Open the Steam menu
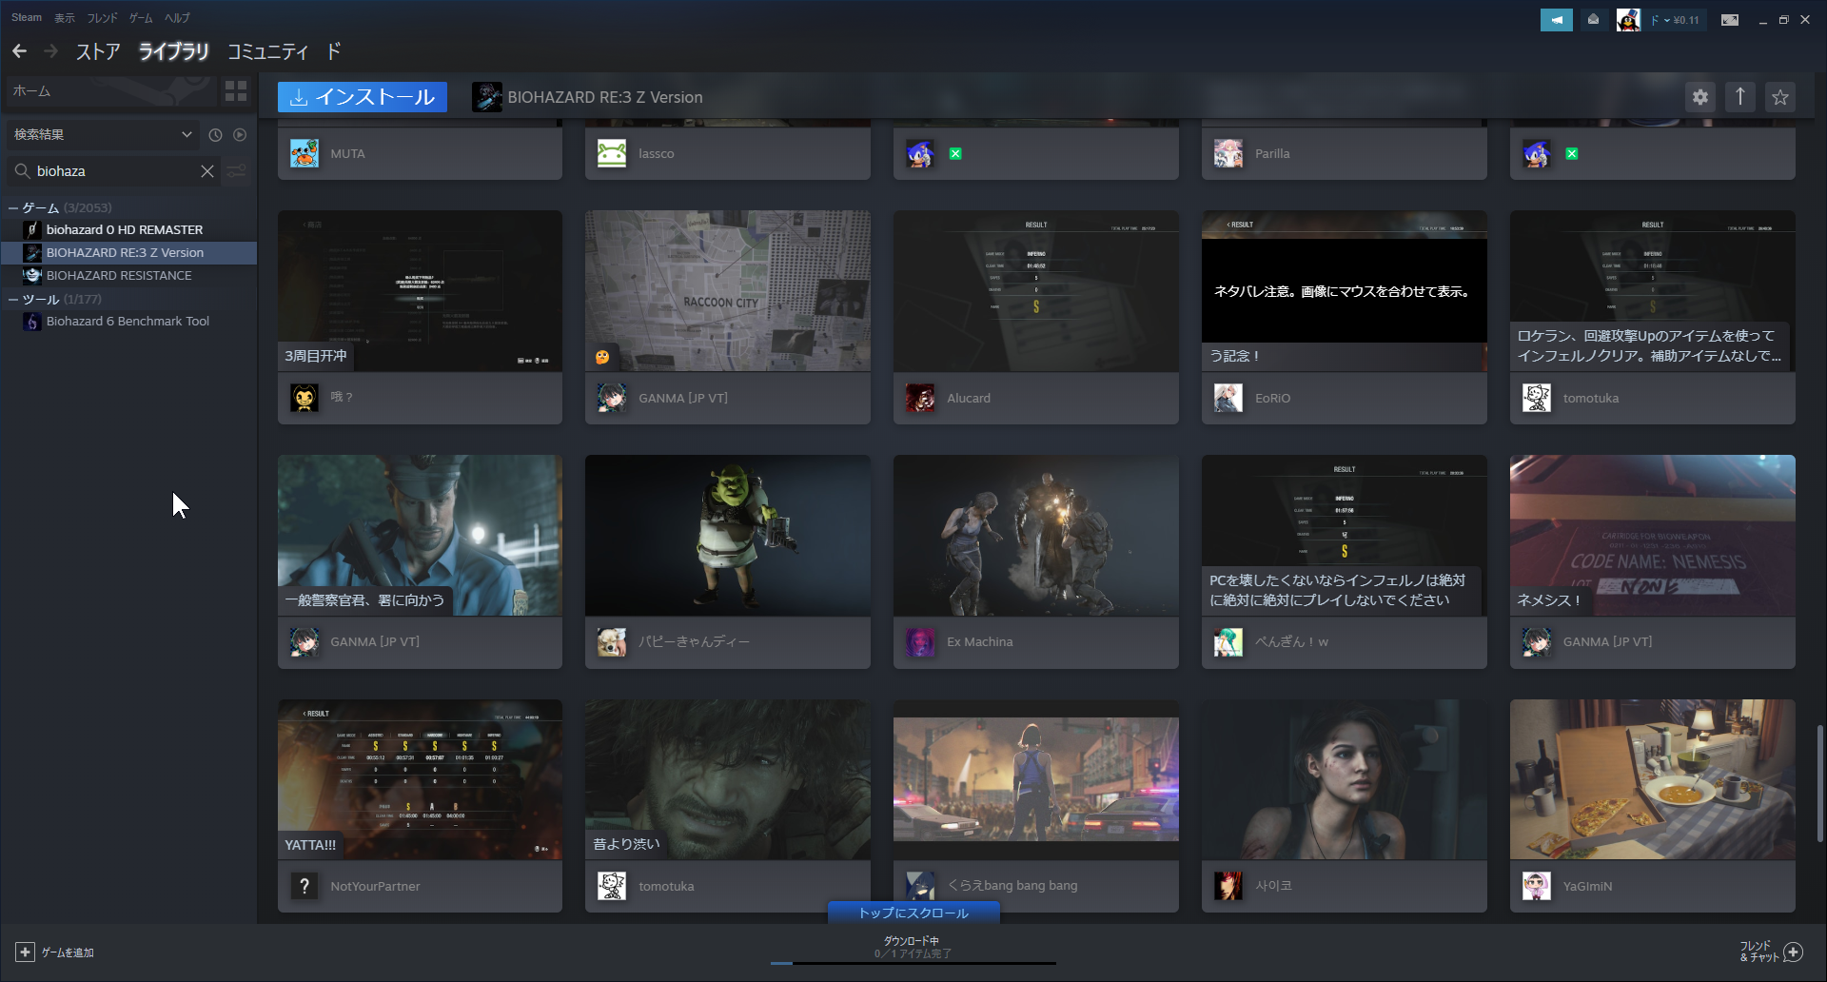The image size is (1827, 982). click(x=27, y=17)
